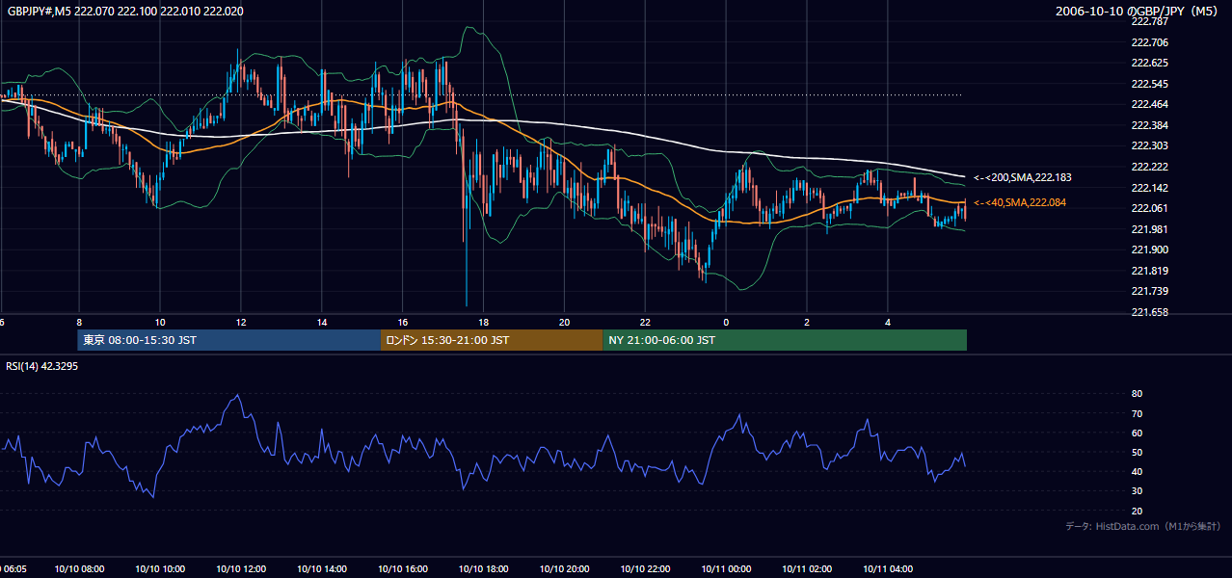
Task: Click RSI axis level 60
Action: coord(1138,433)
